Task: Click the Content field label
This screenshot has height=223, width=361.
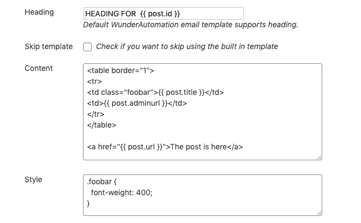Action: (39, 68)
